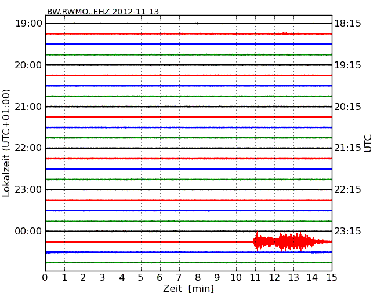Select the 23:00 local time tick label

click(28, 190)
